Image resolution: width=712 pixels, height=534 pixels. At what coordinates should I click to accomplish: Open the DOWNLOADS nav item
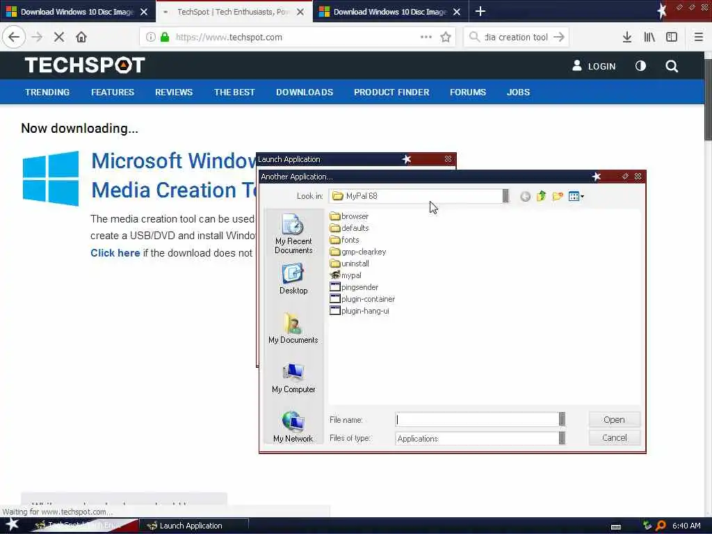coord(305,92)
